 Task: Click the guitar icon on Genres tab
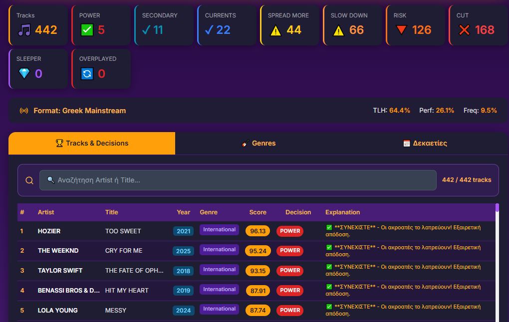tap(246, 143)
